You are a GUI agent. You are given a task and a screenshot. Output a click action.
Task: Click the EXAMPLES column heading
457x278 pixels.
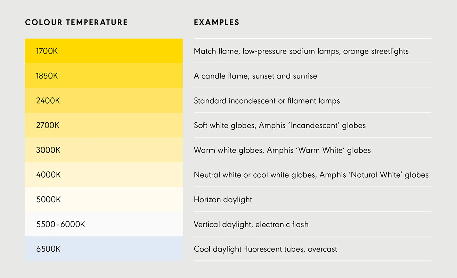[217, 23]
